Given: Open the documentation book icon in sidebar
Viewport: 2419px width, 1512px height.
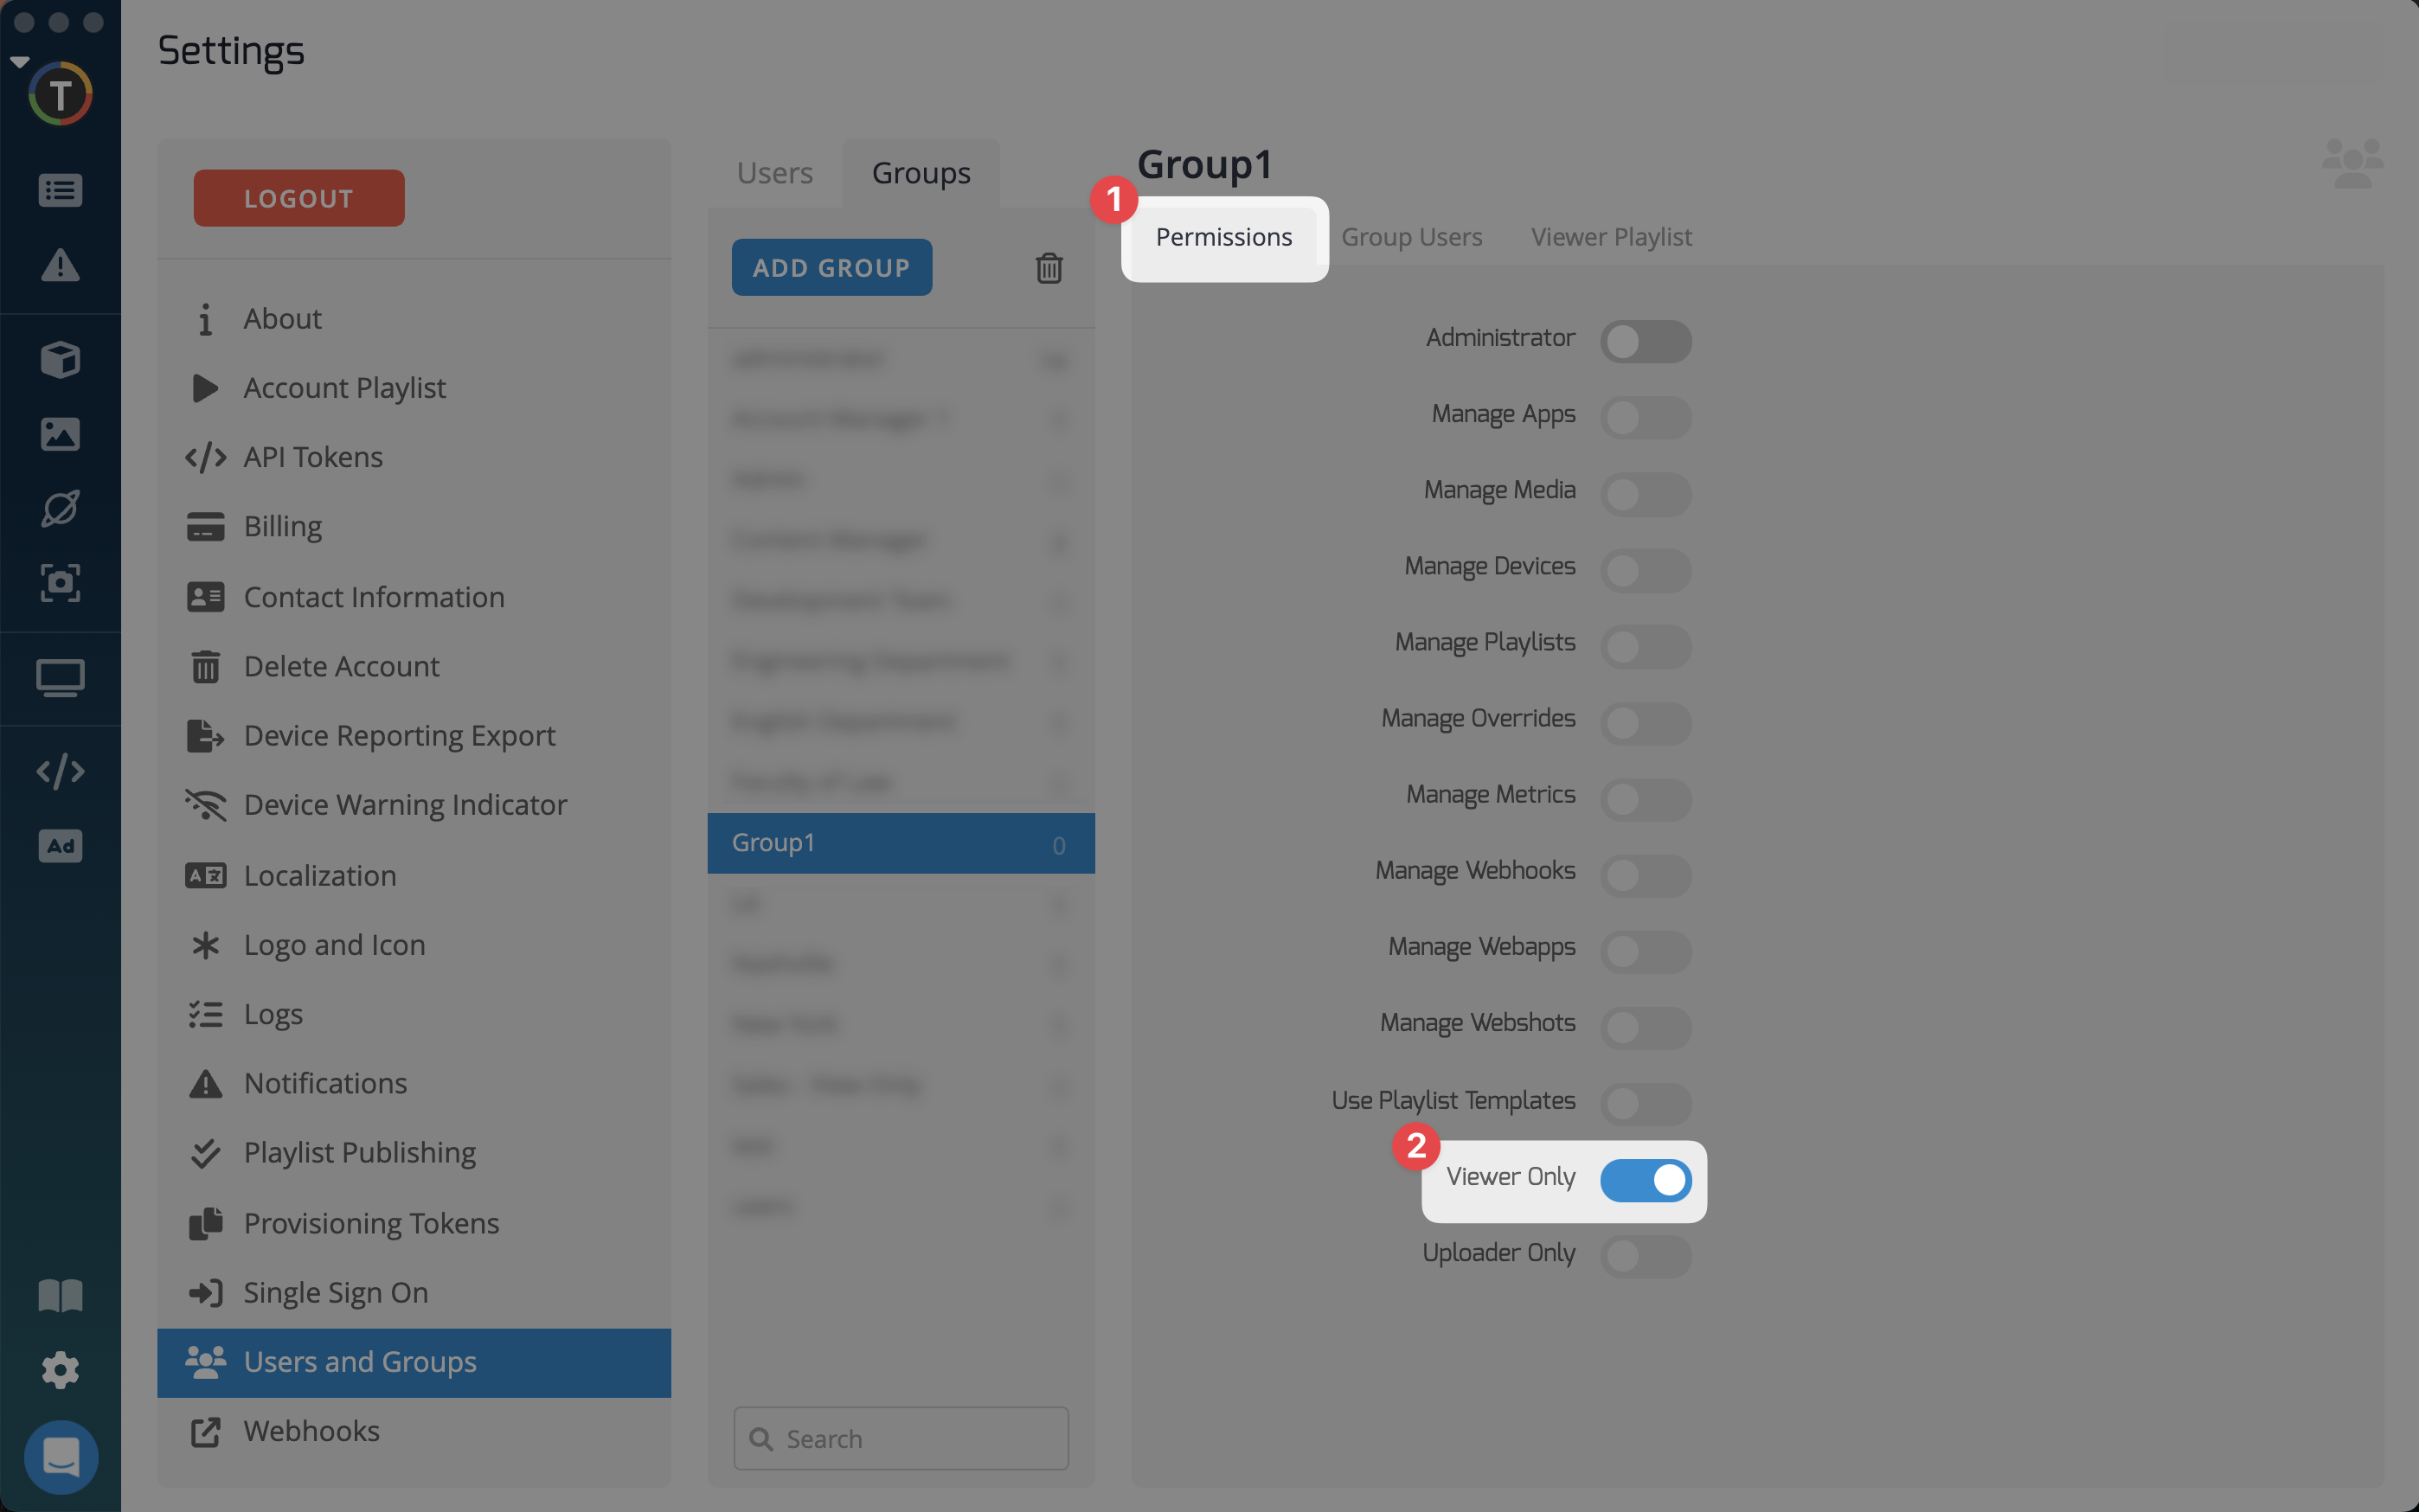Looking at the screenshot, I should click(60, 1296).
